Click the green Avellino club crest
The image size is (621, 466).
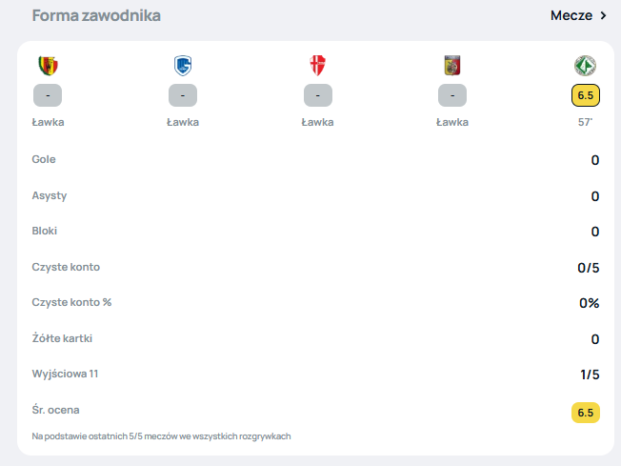click(586, 66)
